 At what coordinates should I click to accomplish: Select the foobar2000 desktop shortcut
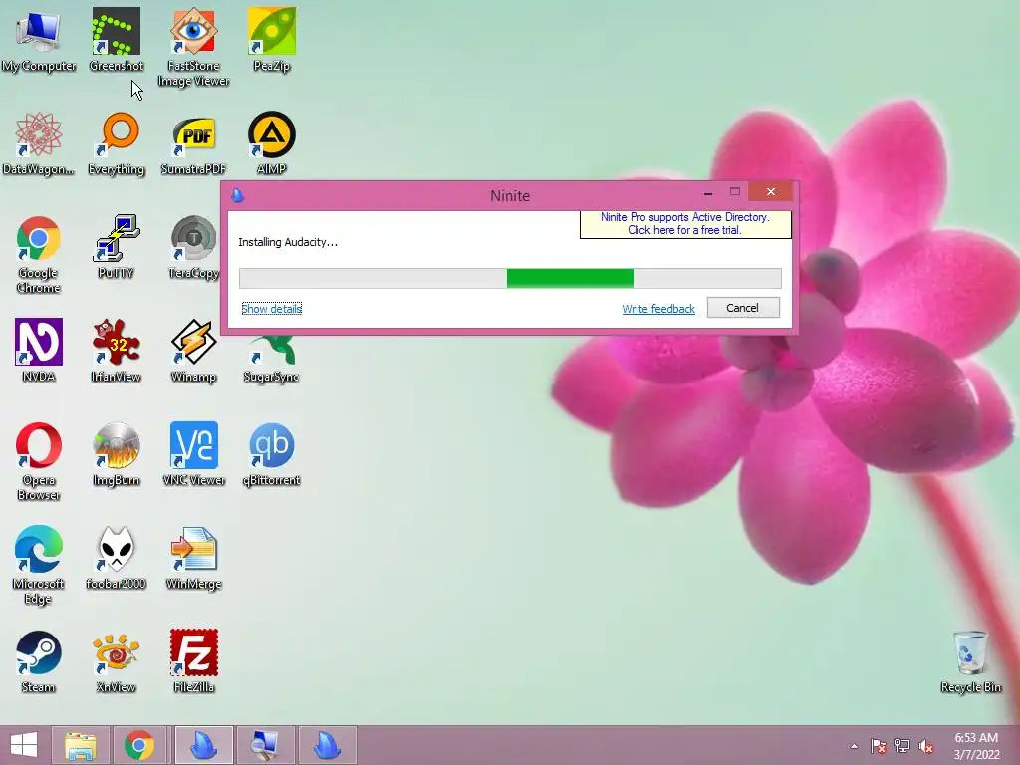pyautogui.click(x=116, y=558)
